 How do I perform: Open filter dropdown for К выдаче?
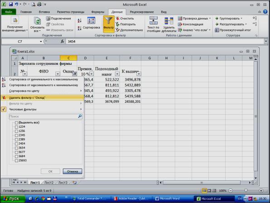click(139, 74)
